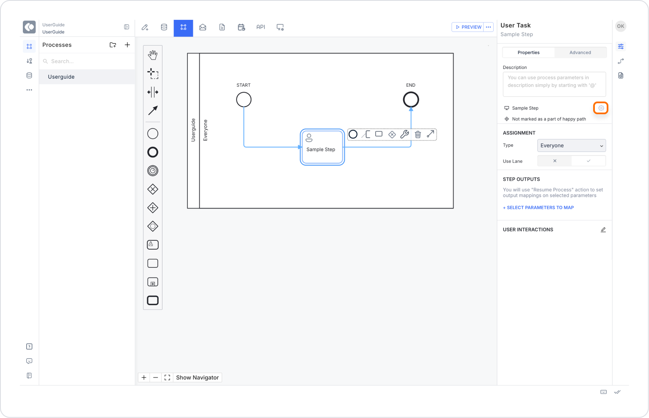Open the API tab in toolbar
The width and height of the screenshot is (649, 418).
[261, 27]
